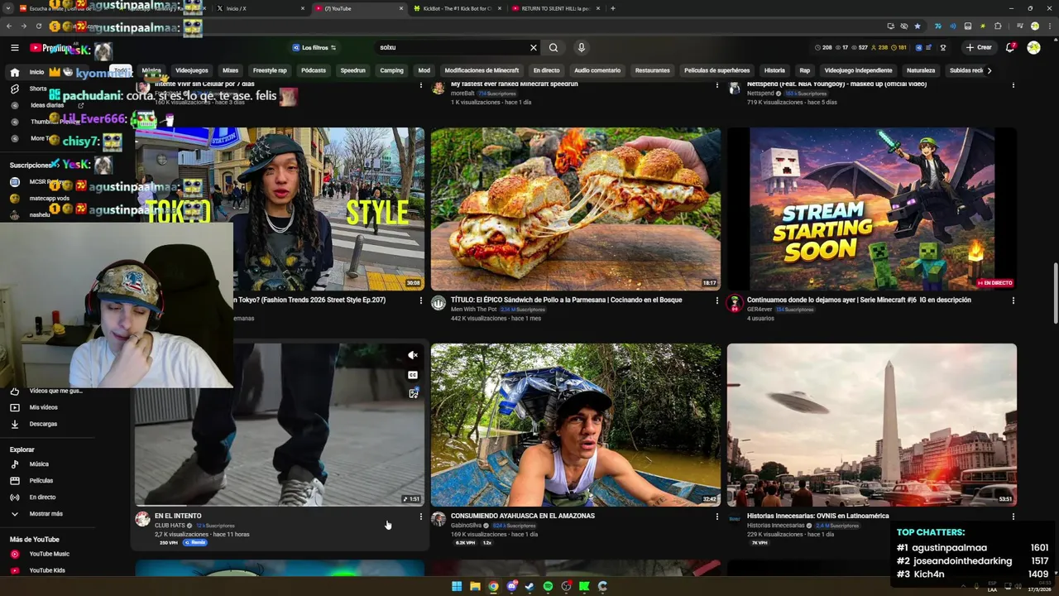The height and width of the screenshot is (596, 1059).
Task: Open options menu for EN EL INTENTO video
Action: 420,517
